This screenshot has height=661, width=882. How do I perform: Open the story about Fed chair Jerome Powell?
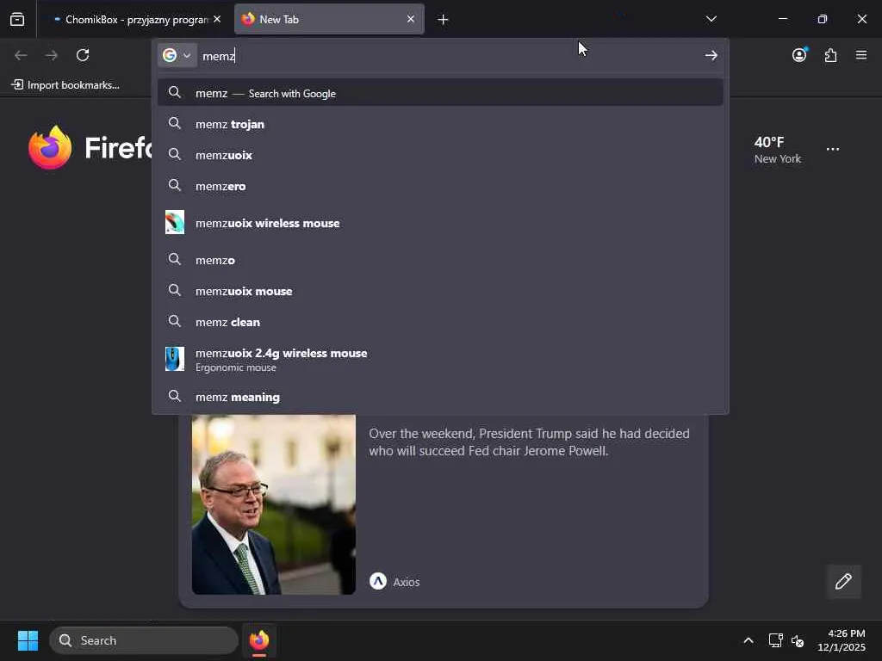coord(529,442)
